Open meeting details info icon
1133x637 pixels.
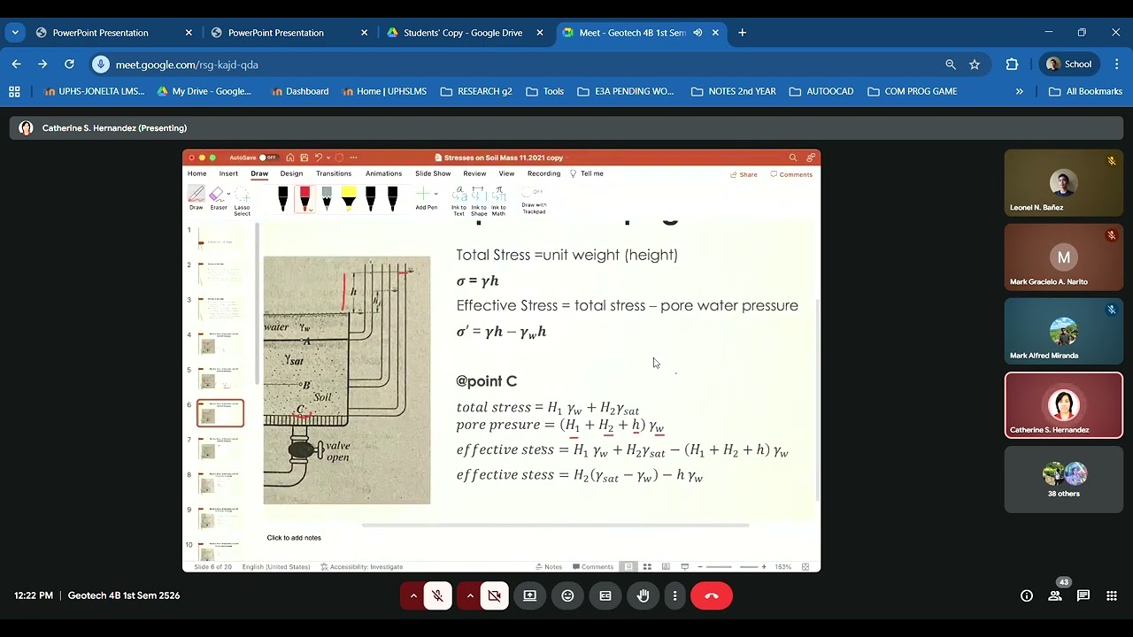pyautogui.click(x=1027, y=595)
